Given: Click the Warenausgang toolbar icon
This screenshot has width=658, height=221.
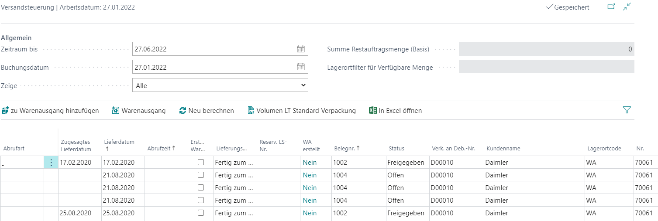Looking at the screenshot, I should [116, 111].
